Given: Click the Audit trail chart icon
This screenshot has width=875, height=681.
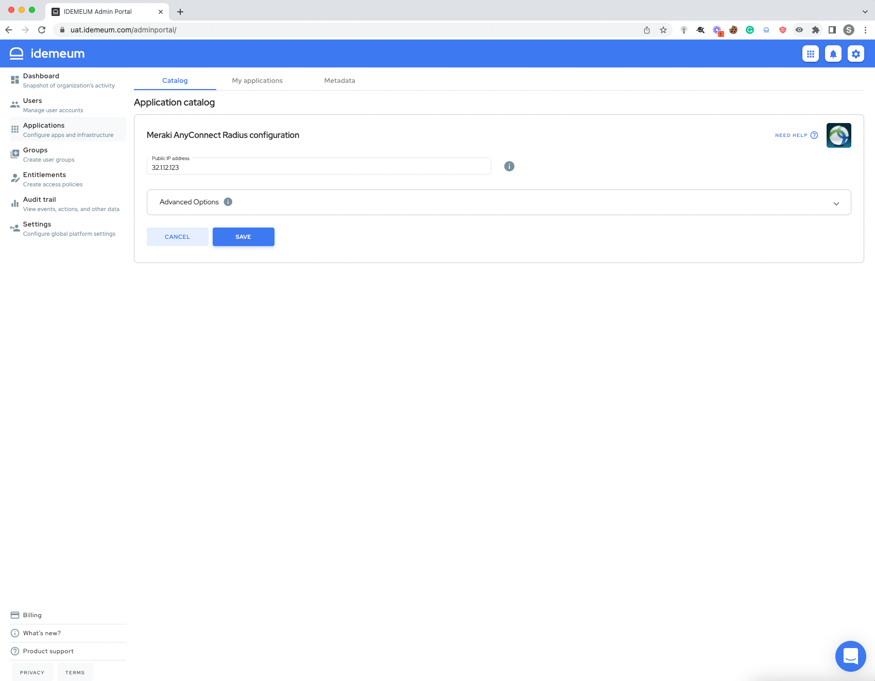Looking at the screenshot, I should (x=15, y=203).
